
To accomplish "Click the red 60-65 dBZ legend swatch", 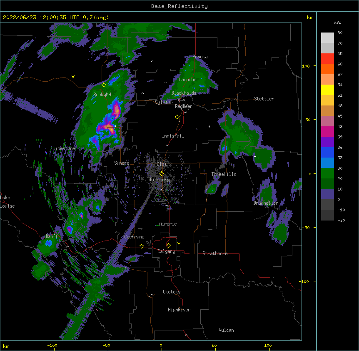I will click(x=327, y=59).
